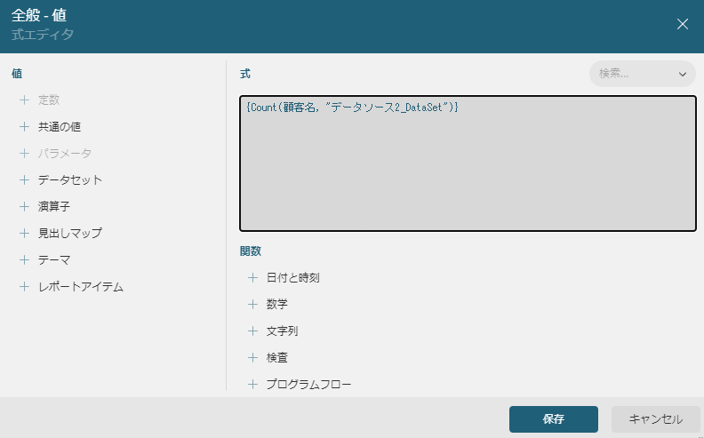Close the expression editor dialog
This screenshot has height=438, width=704.
683,24
